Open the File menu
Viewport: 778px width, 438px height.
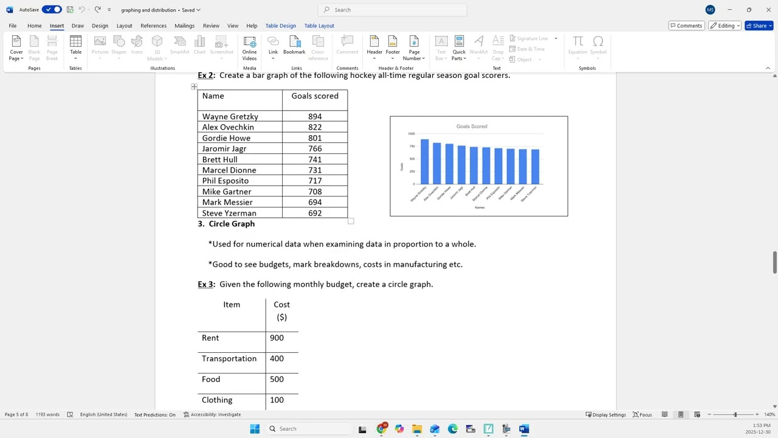click(x=12, y=26)
